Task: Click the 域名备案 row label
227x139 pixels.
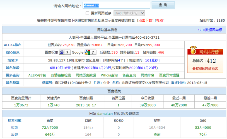Action: coord(13,83)
